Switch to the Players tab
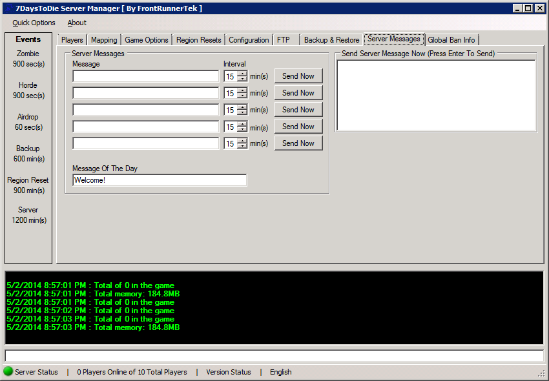 coord(72,40)
